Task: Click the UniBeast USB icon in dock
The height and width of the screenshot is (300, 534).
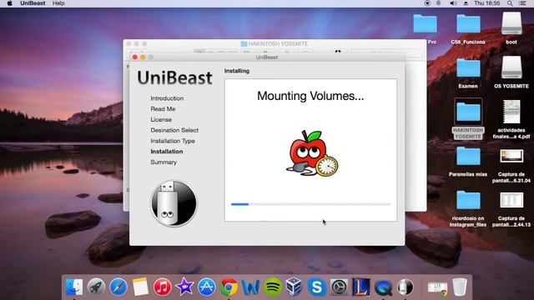Action: 405,287
